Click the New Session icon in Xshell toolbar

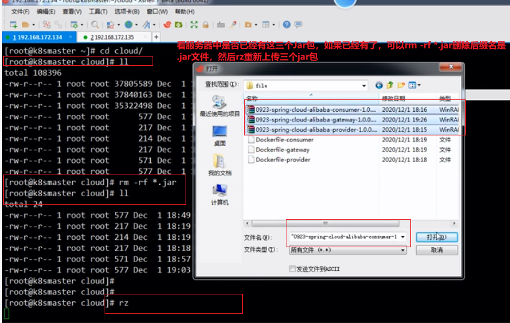(x=13, y=25)
